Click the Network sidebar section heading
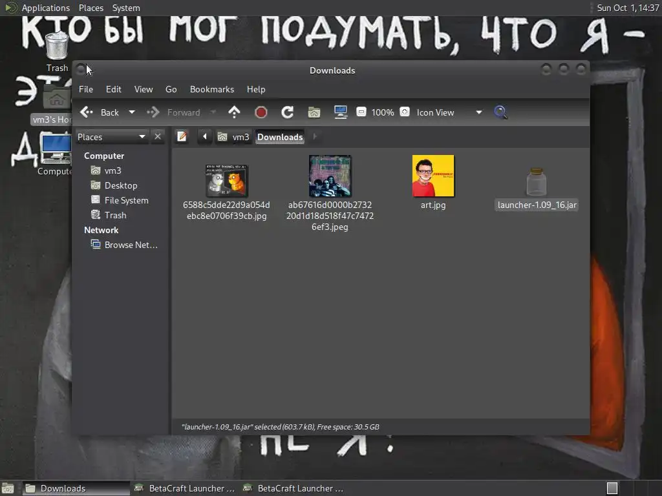 pos(101,230)
